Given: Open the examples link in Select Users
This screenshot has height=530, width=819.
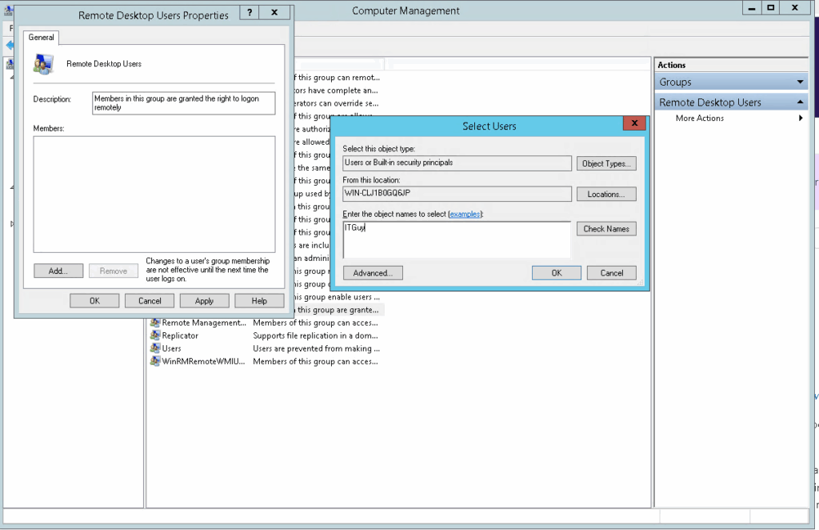Looking at the screenshot, I should tap(465, 214).
